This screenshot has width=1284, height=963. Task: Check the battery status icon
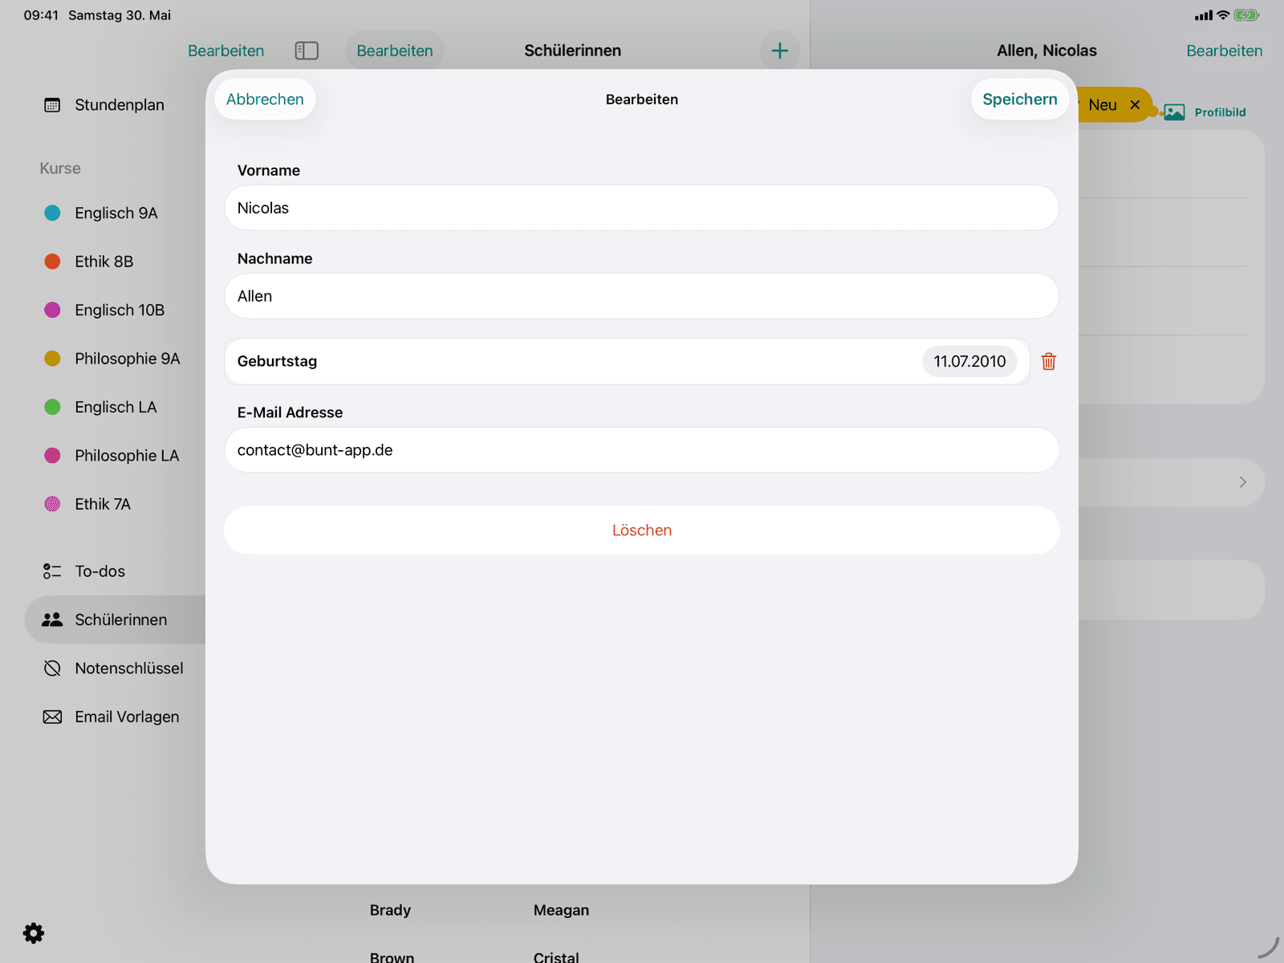(x=1246, y=15)
